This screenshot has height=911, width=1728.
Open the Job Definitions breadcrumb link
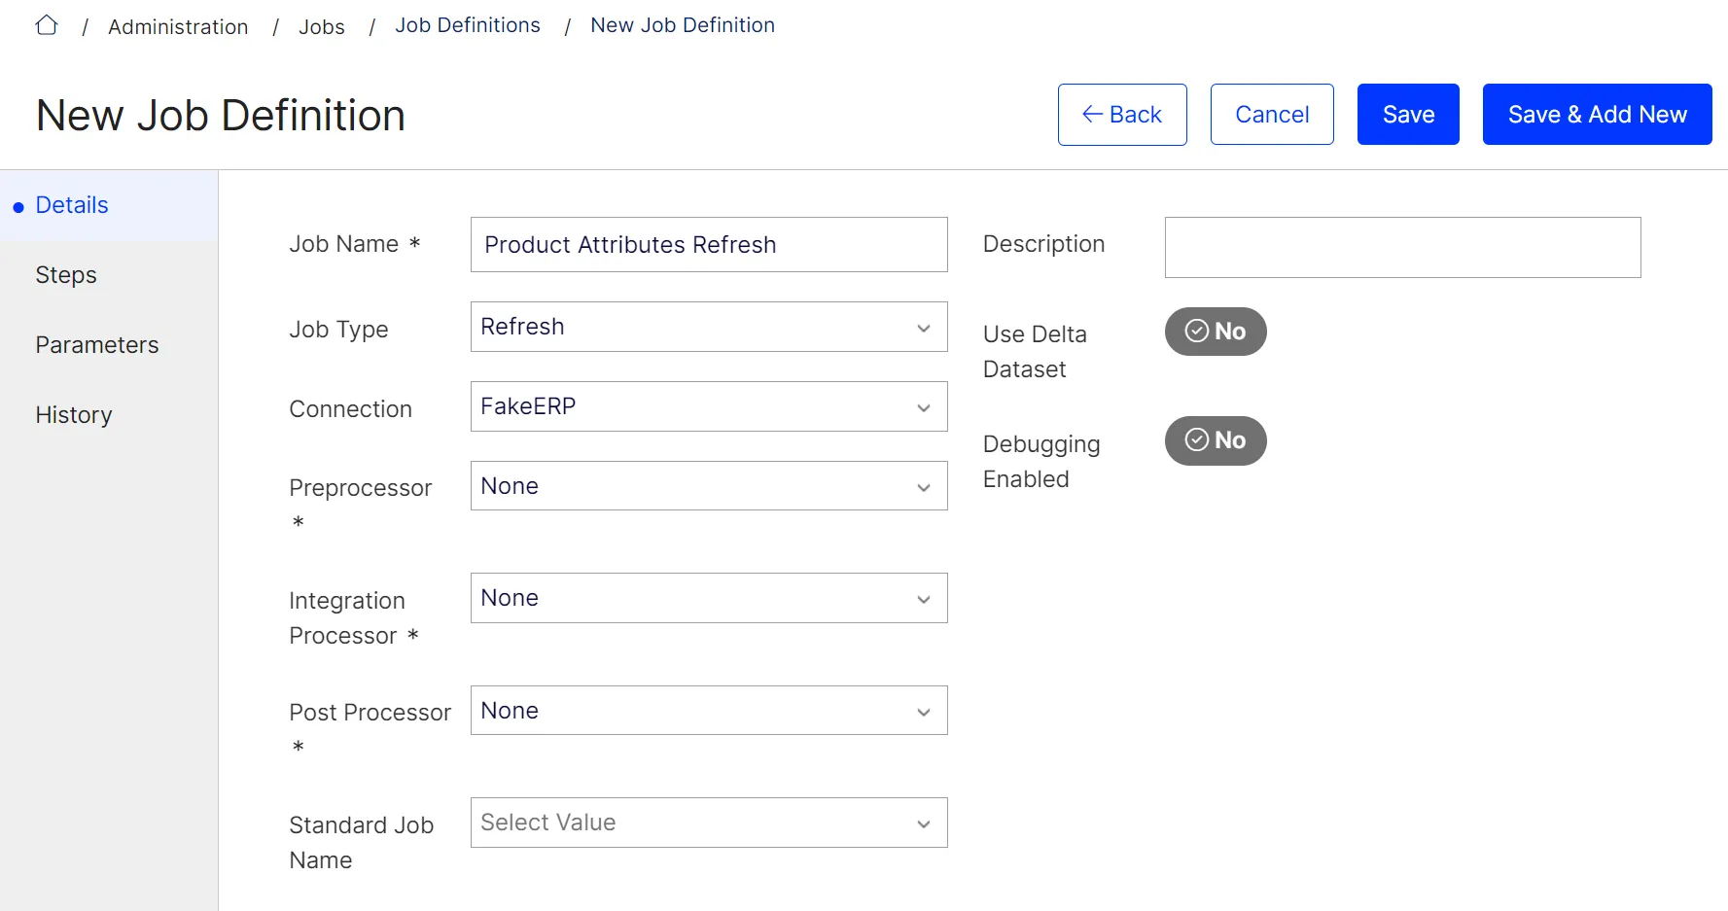pyautogui.click(x=467, y=25)
